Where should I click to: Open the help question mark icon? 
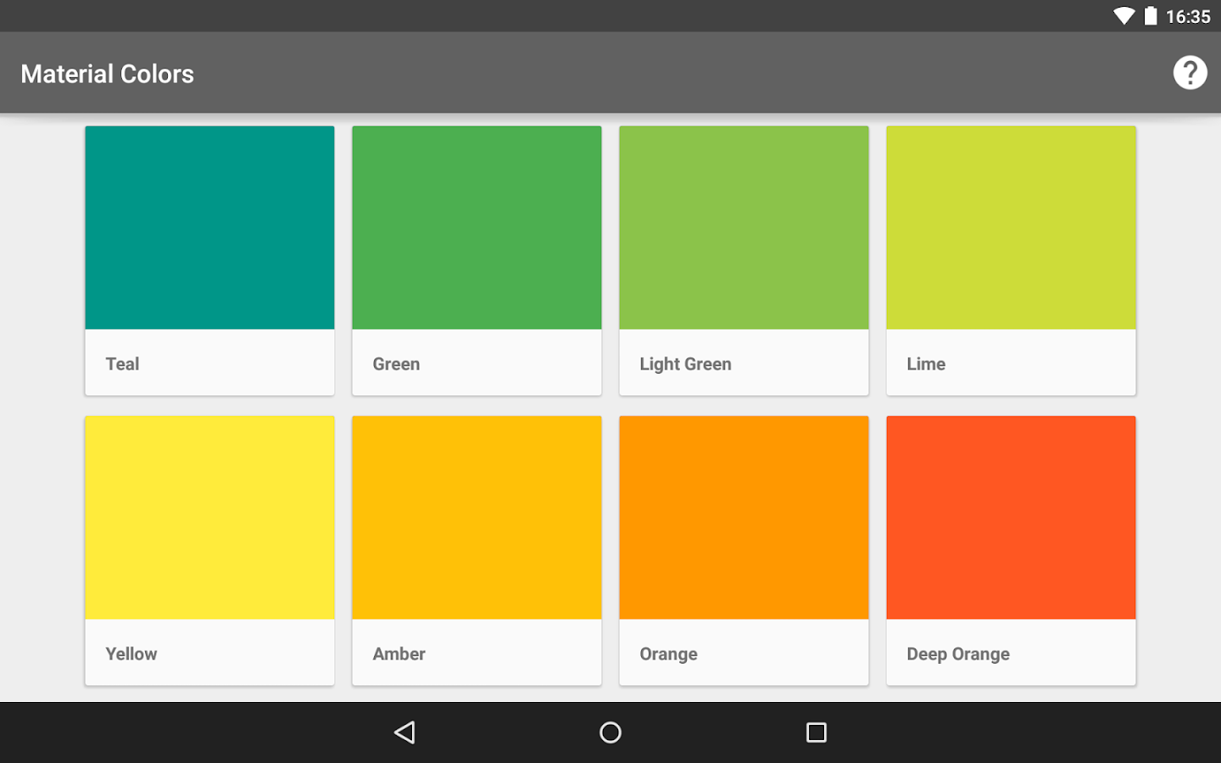point(1190,73)
